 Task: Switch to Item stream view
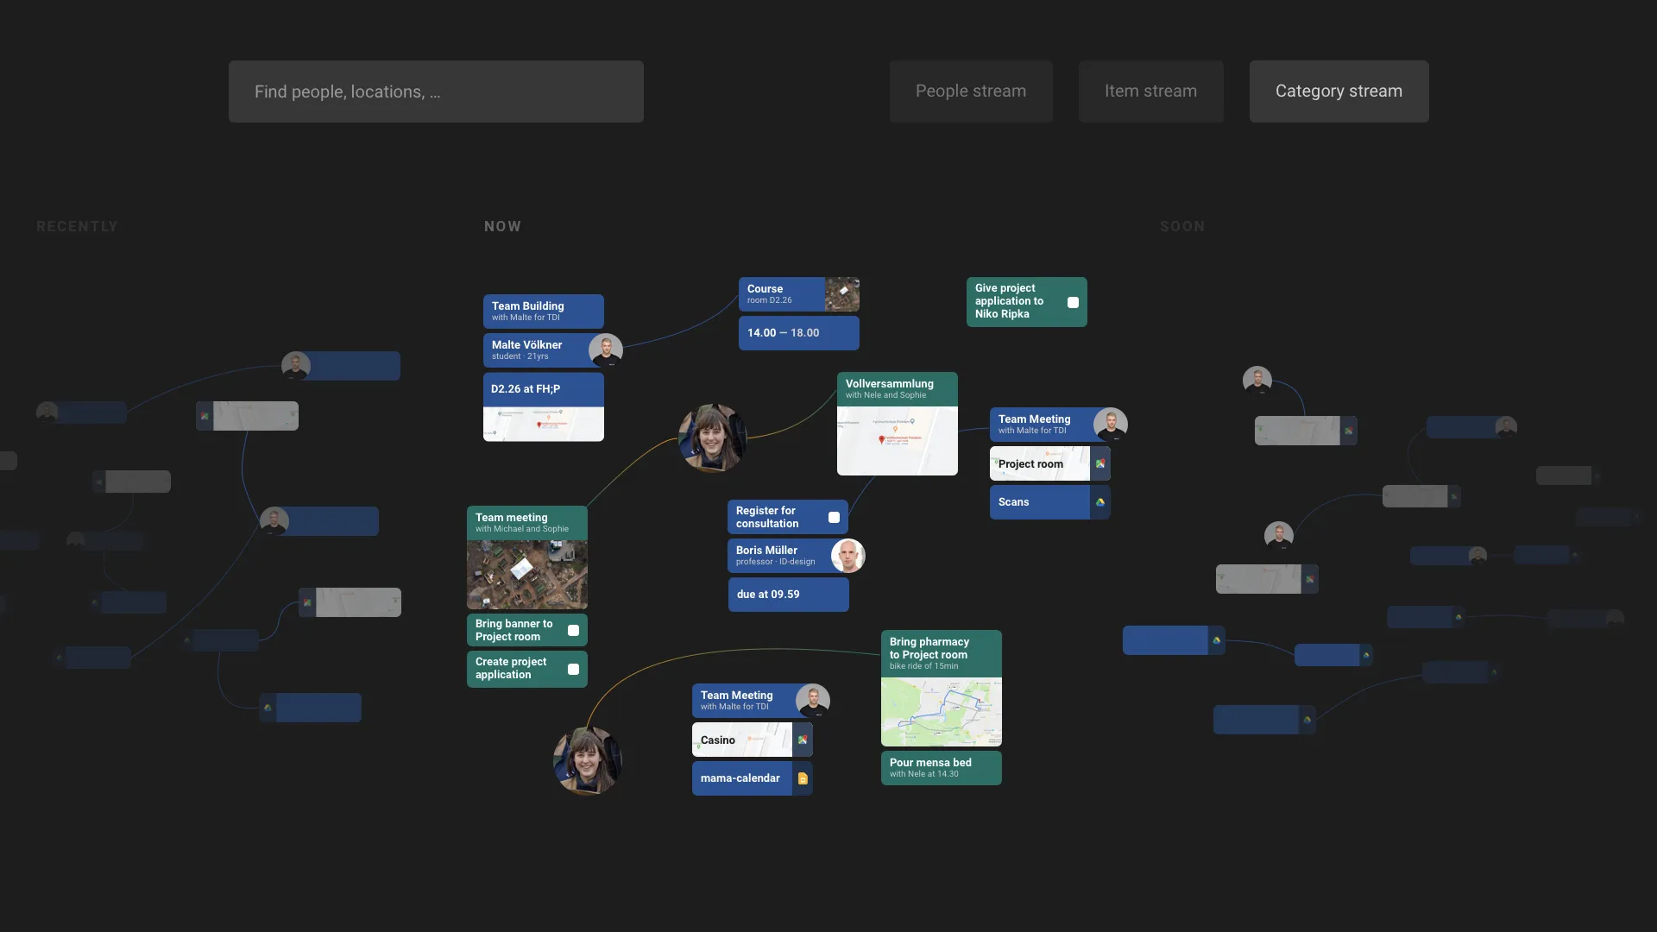[x=1150, y=91]
